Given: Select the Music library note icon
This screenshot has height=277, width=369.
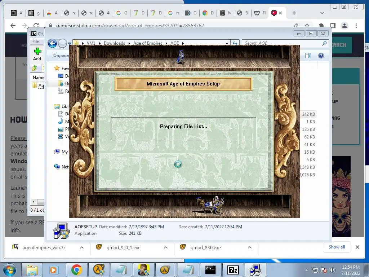Looking at the screenshot, I should (x=61, y=122).
